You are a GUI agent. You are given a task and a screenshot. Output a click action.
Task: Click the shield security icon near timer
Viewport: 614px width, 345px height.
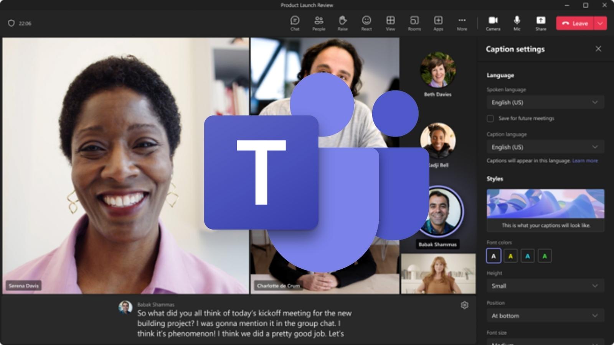click(x=11, y=23)
